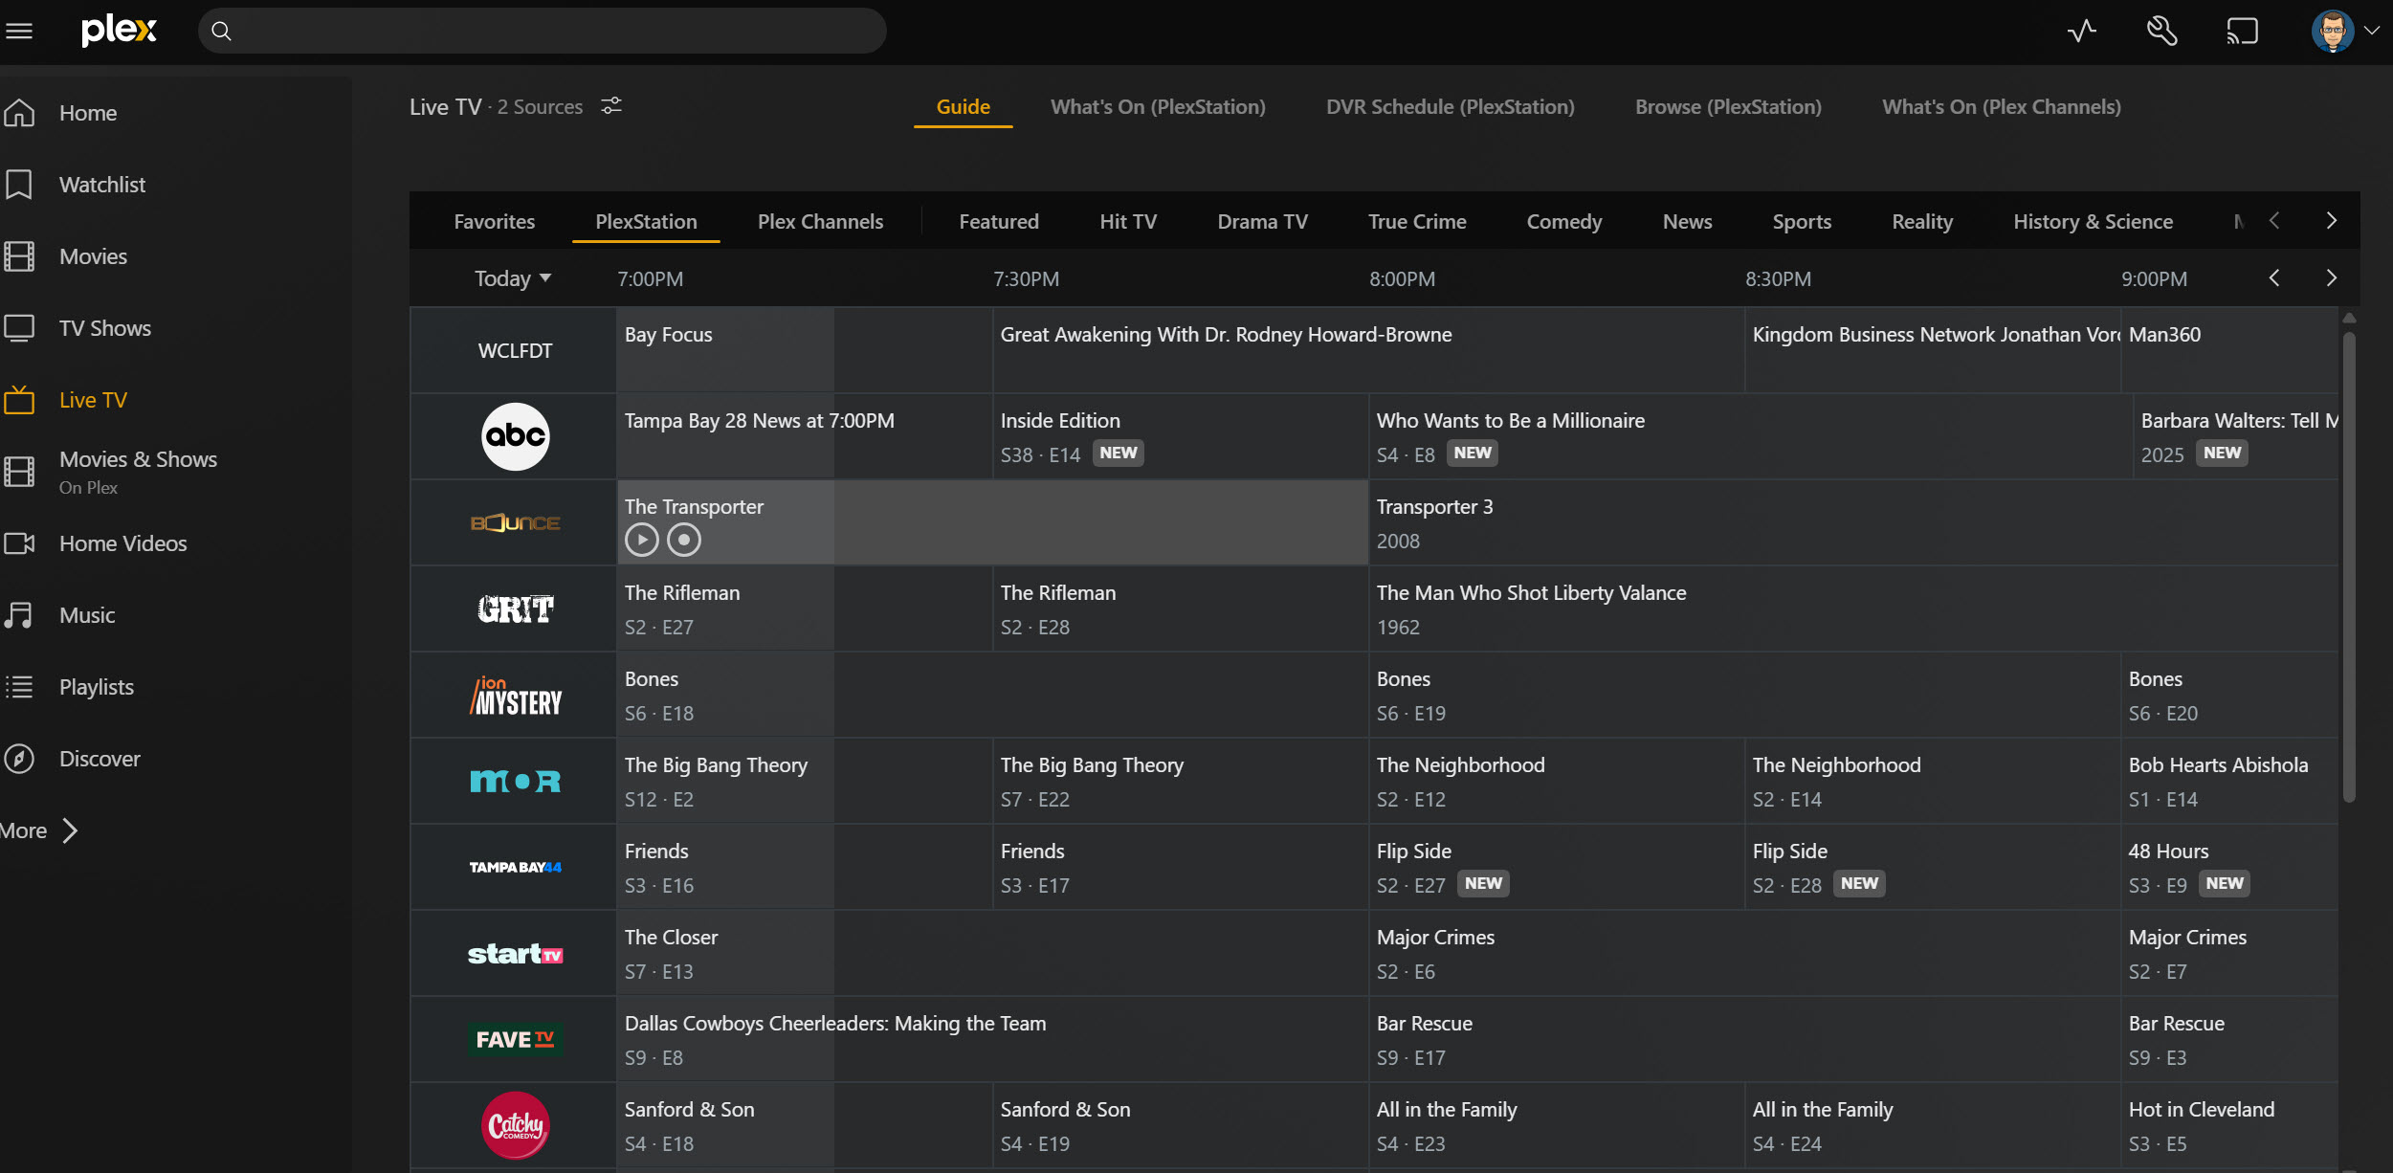Click the cast to device icon
This screenshot has width=2393, height=1173.
(2242, 31)
